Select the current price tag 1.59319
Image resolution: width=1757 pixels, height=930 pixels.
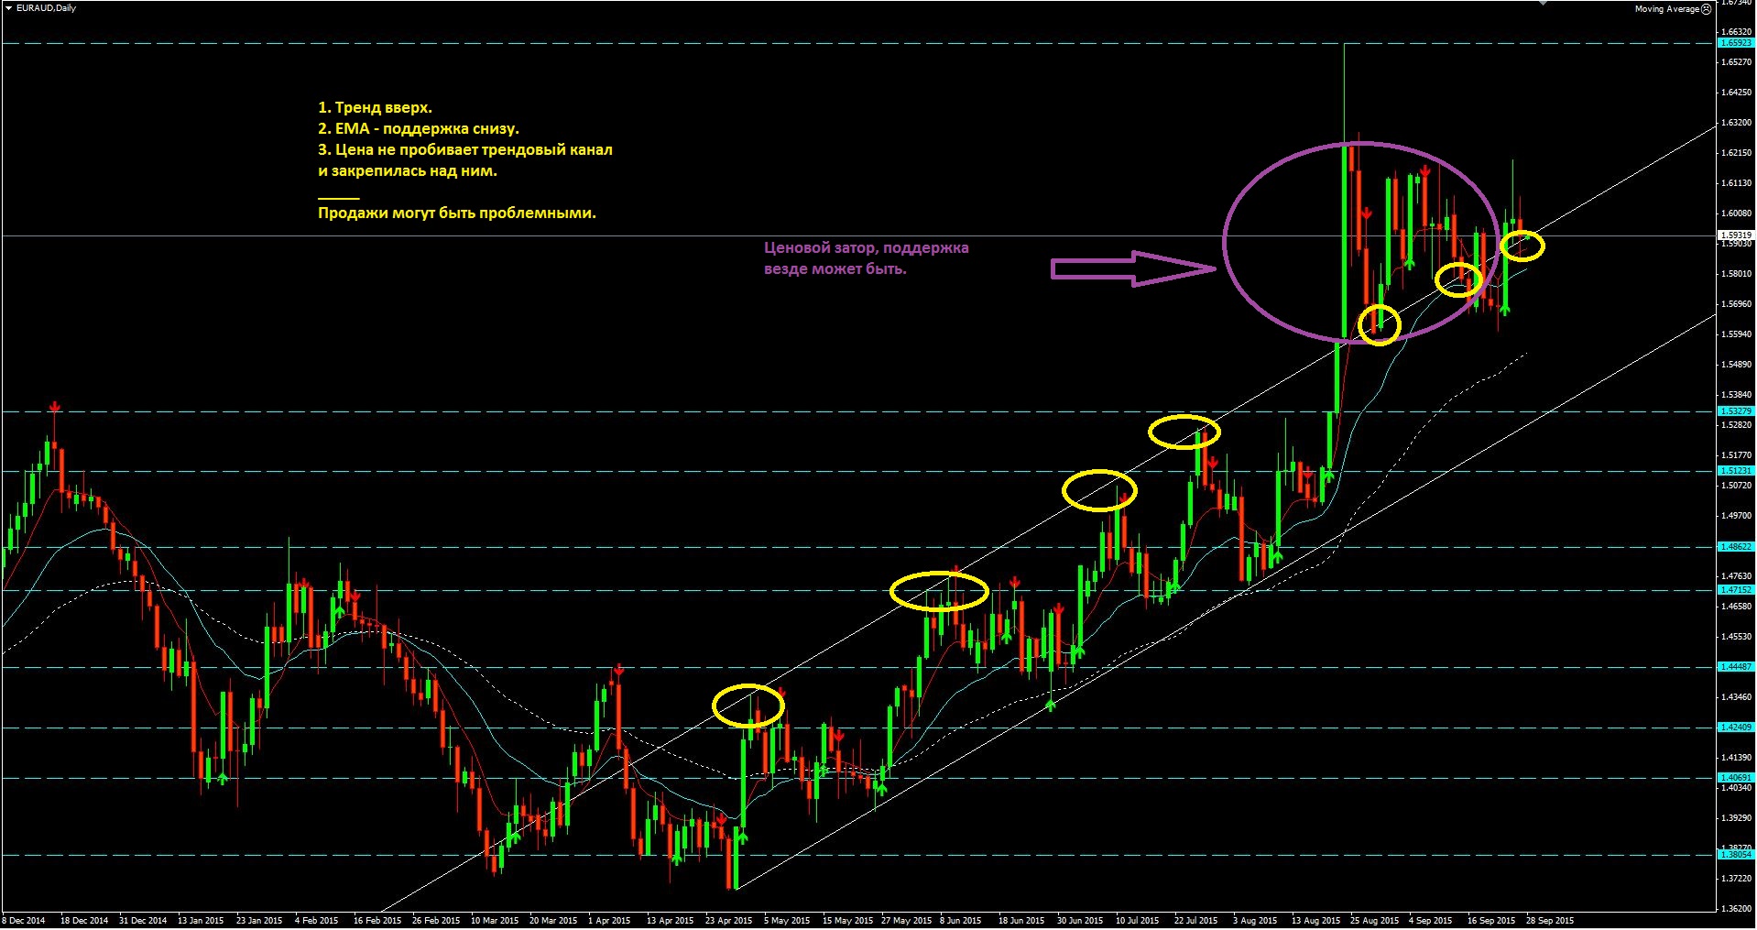(x=1736, y=235)
